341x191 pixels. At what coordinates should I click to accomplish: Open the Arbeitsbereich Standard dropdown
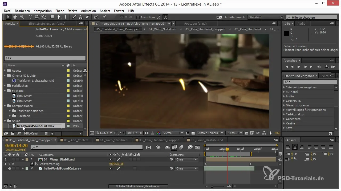266,17
